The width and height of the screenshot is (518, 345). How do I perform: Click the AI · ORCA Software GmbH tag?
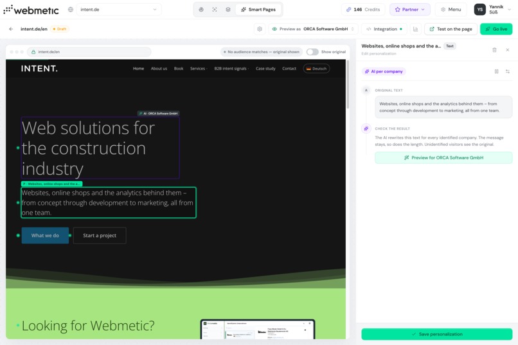pos(158,113)
